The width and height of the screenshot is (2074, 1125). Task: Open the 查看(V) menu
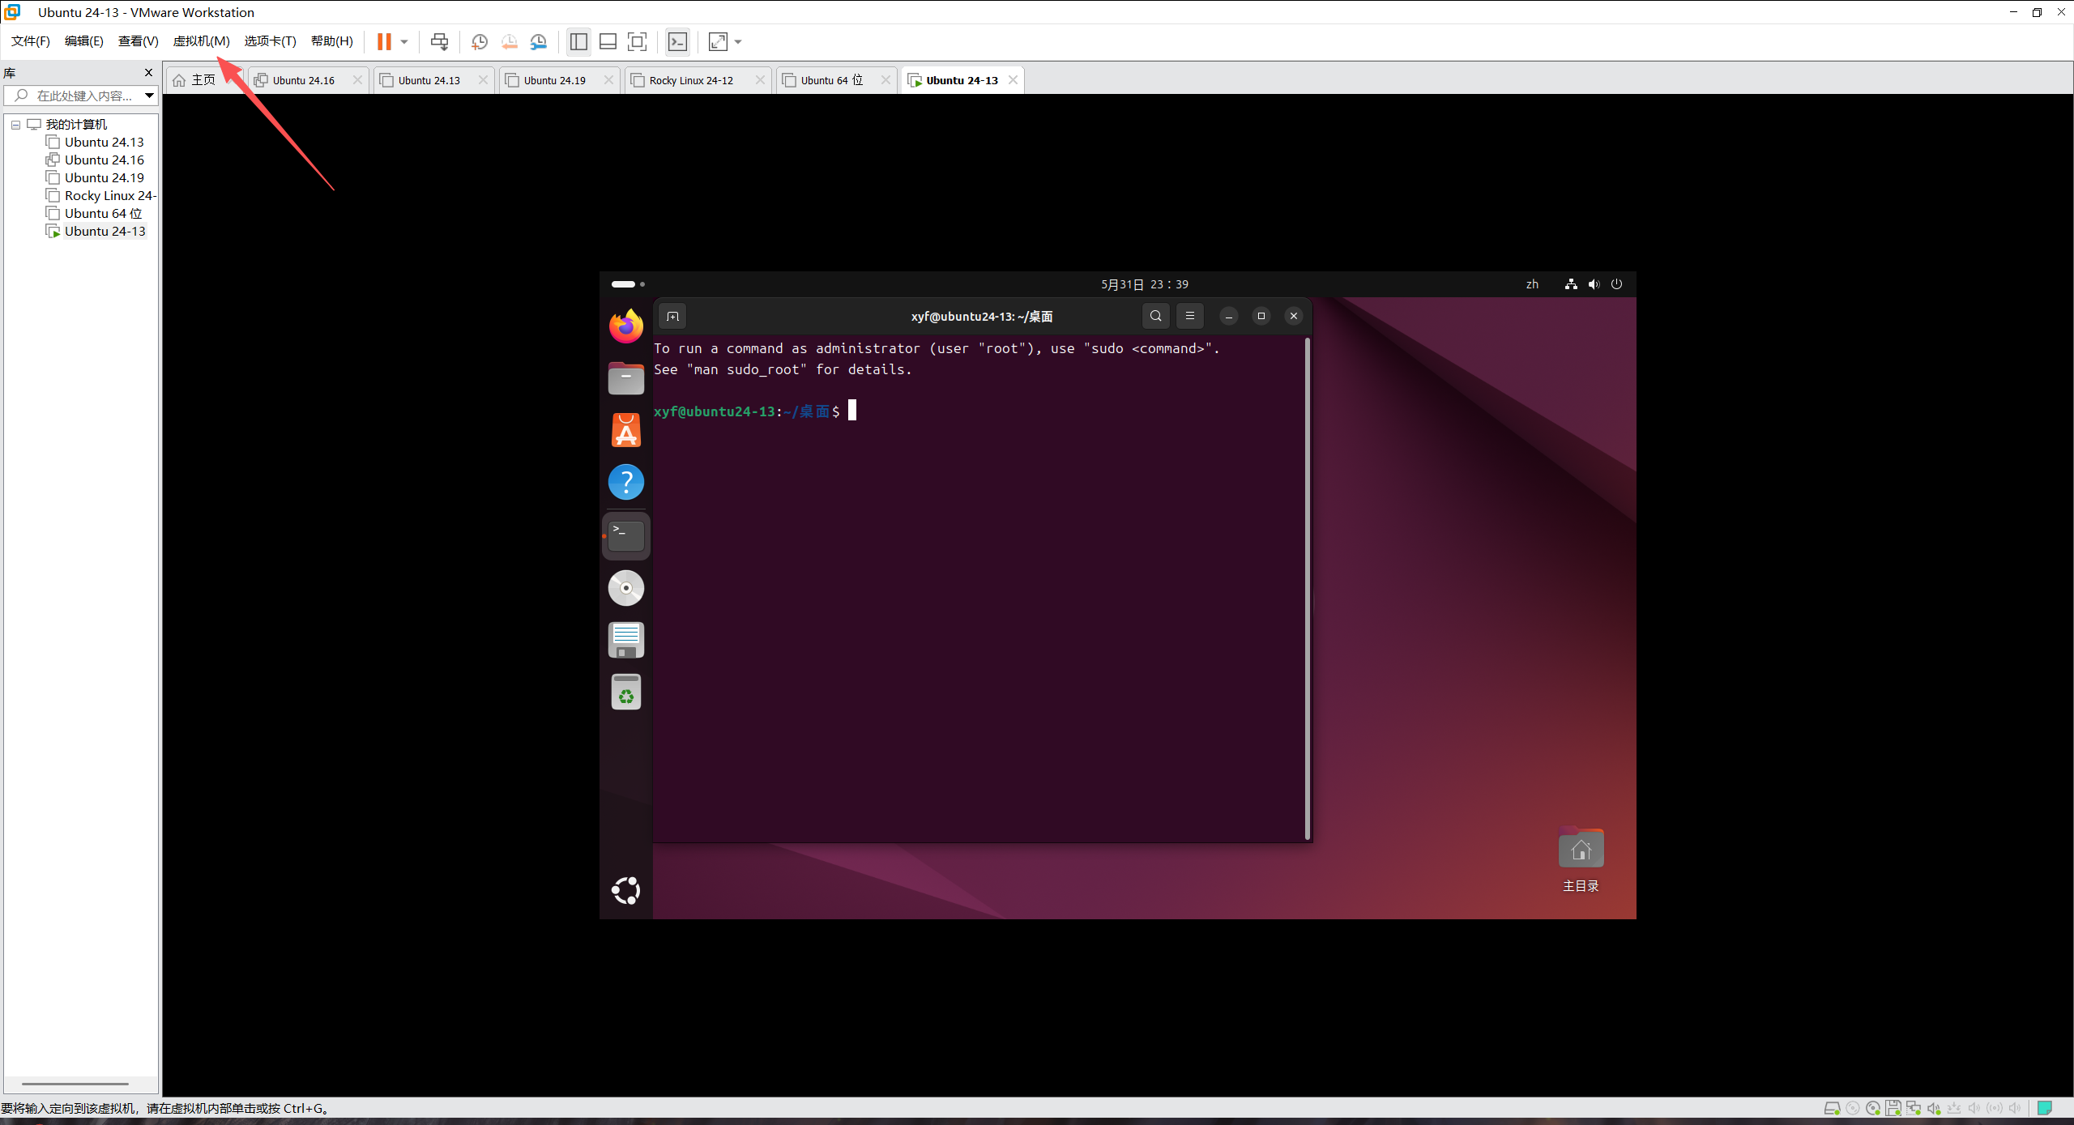(139, 41)
